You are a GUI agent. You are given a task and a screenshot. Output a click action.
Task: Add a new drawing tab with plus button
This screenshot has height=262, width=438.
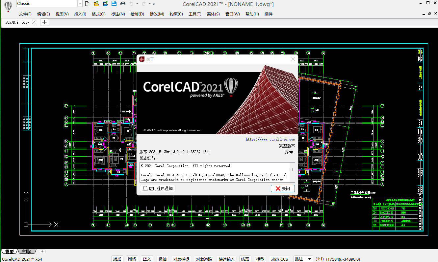tap(44, 22)
